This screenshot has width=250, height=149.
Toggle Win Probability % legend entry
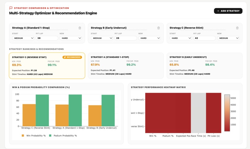click(x=33, y=136)
